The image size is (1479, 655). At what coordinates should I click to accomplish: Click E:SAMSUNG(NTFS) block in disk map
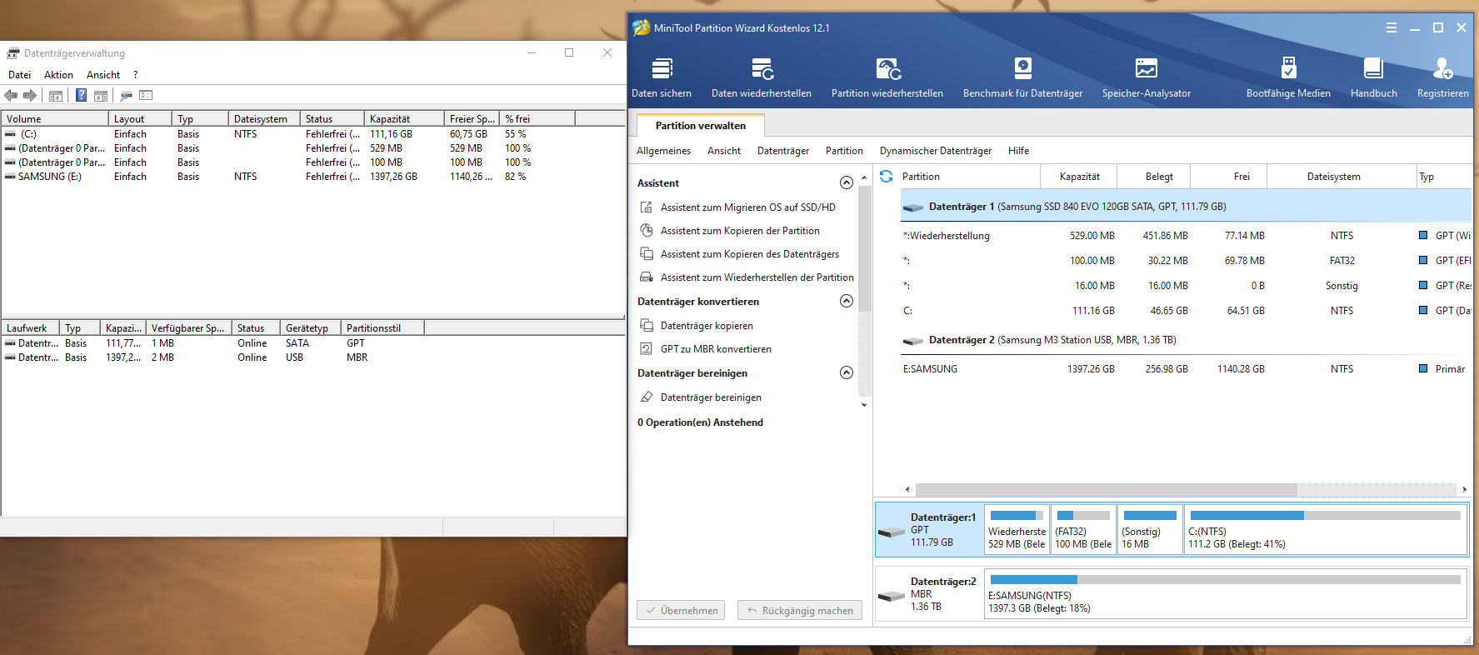[1225, 594]
